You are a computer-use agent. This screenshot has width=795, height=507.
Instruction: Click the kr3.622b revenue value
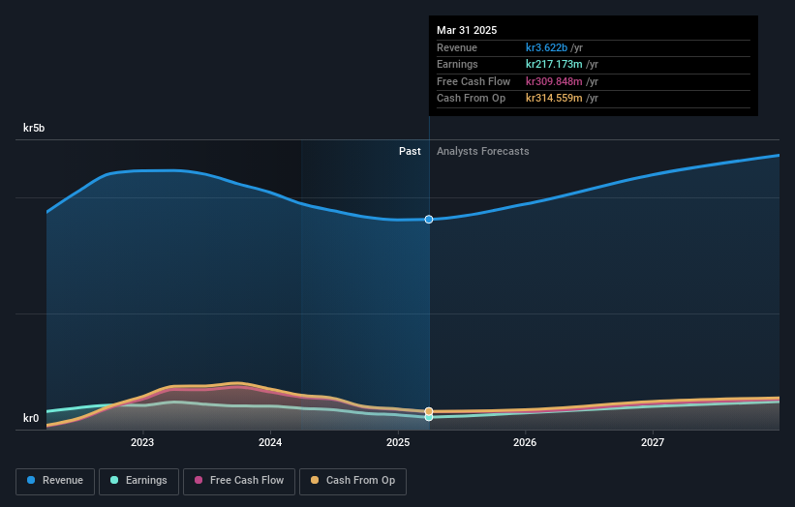[546, 47]
